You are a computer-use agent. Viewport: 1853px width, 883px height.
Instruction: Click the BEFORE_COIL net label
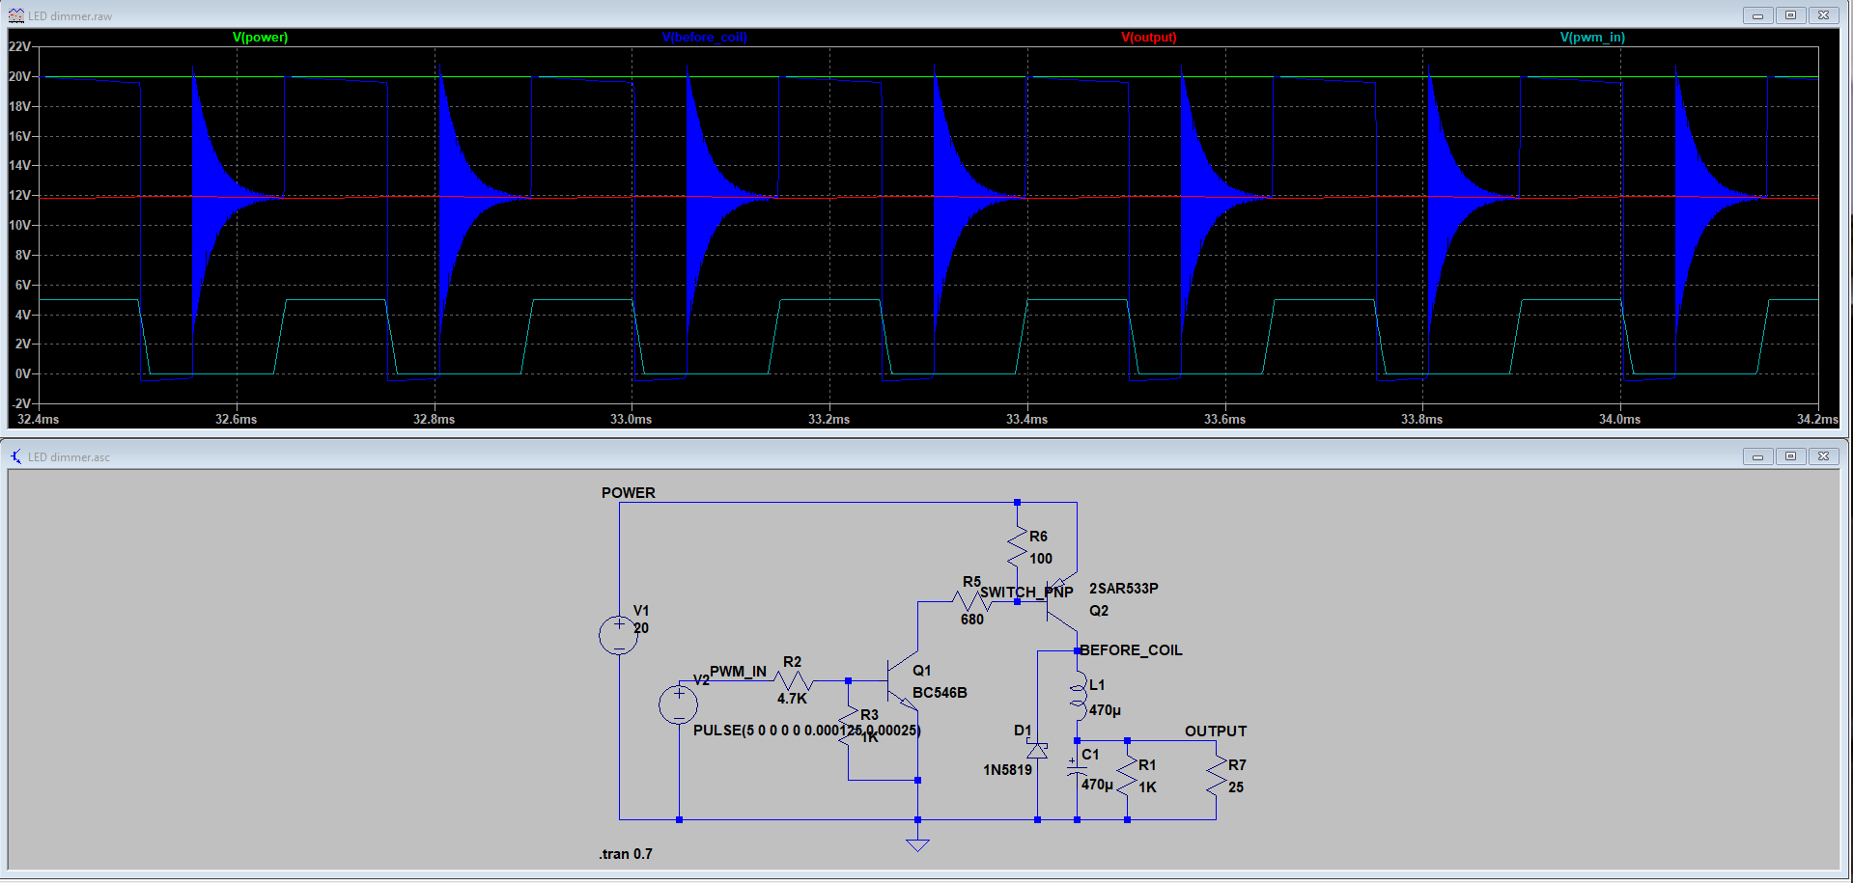coord(1131,650)
